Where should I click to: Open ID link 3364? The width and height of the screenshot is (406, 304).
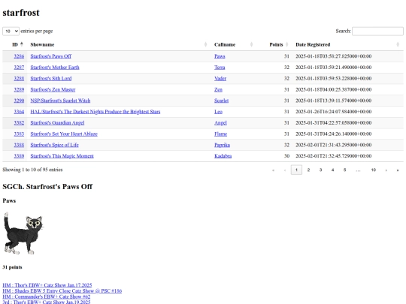(19, 112)
